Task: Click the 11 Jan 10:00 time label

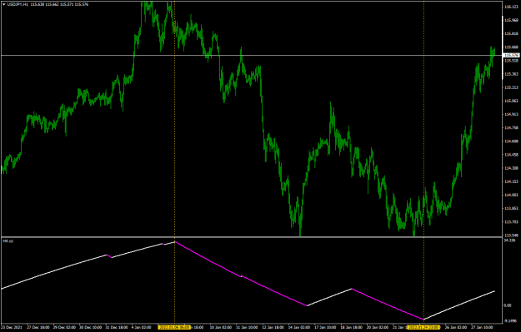Action: click(x=247, y=327)
